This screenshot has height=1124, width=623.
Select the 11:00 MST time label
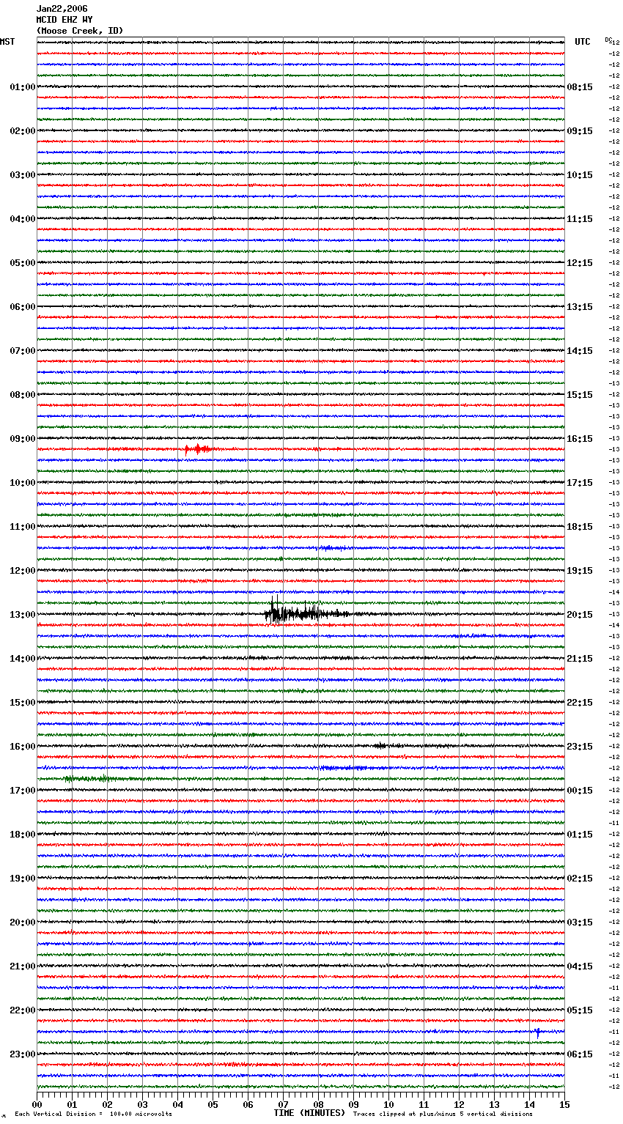23,527
